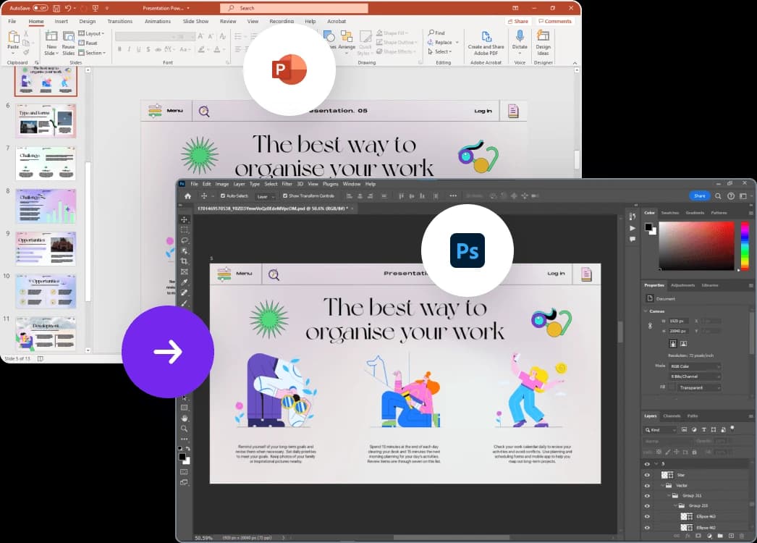Open the Actions play icon in Photoshop
The height and width of the screenshot is (543, 757).
tap(633, 228)
